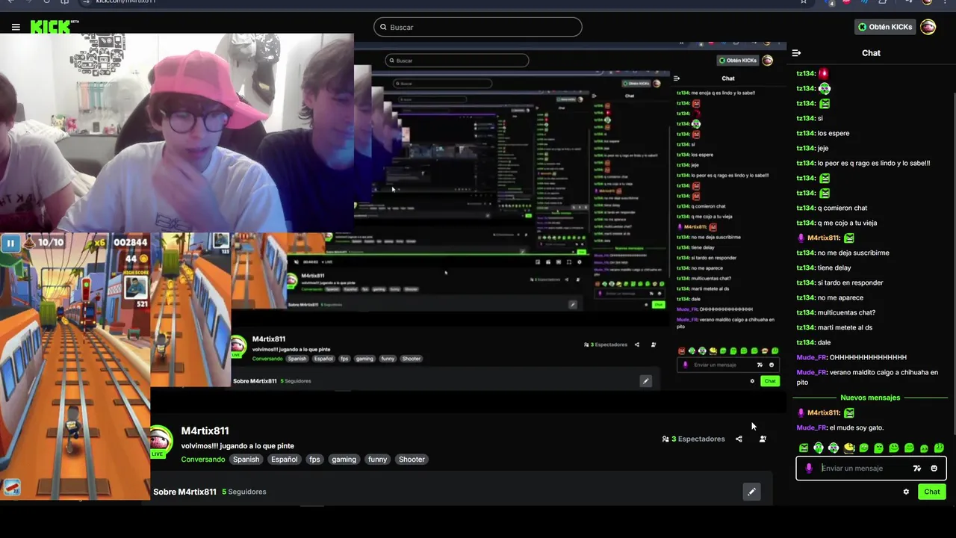Click the Sobre M4rtix811 heading
Screen dimensions: 956x538
pyautogui.click(x=184, y=492)
